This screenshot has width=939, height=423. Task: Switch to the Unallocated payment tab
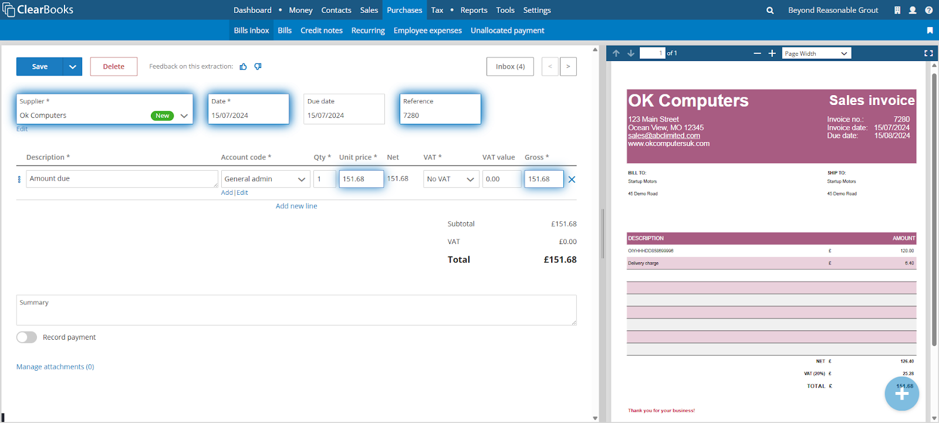pyautogui.click(x=507, y=30)
